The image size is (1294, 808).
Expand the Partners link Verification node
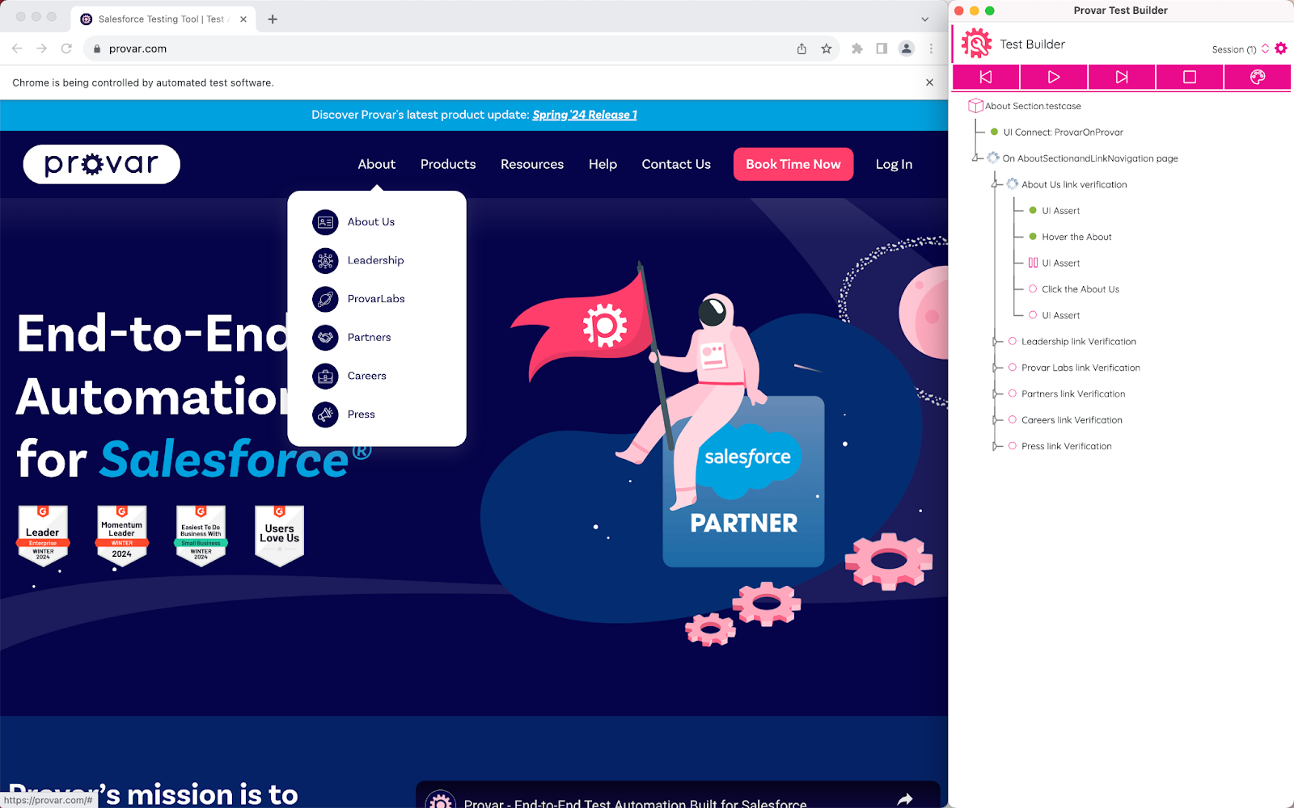click(996, 394)
